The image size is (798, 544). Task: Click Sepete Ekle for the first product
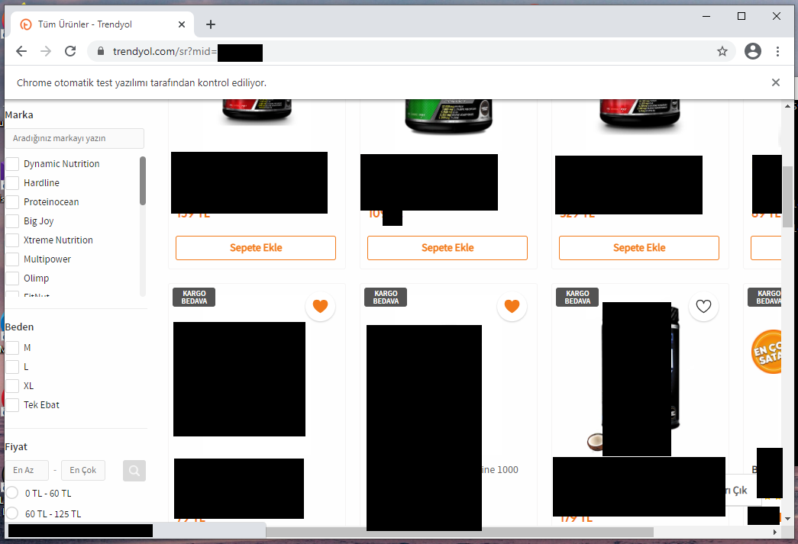tap(256, 248)
